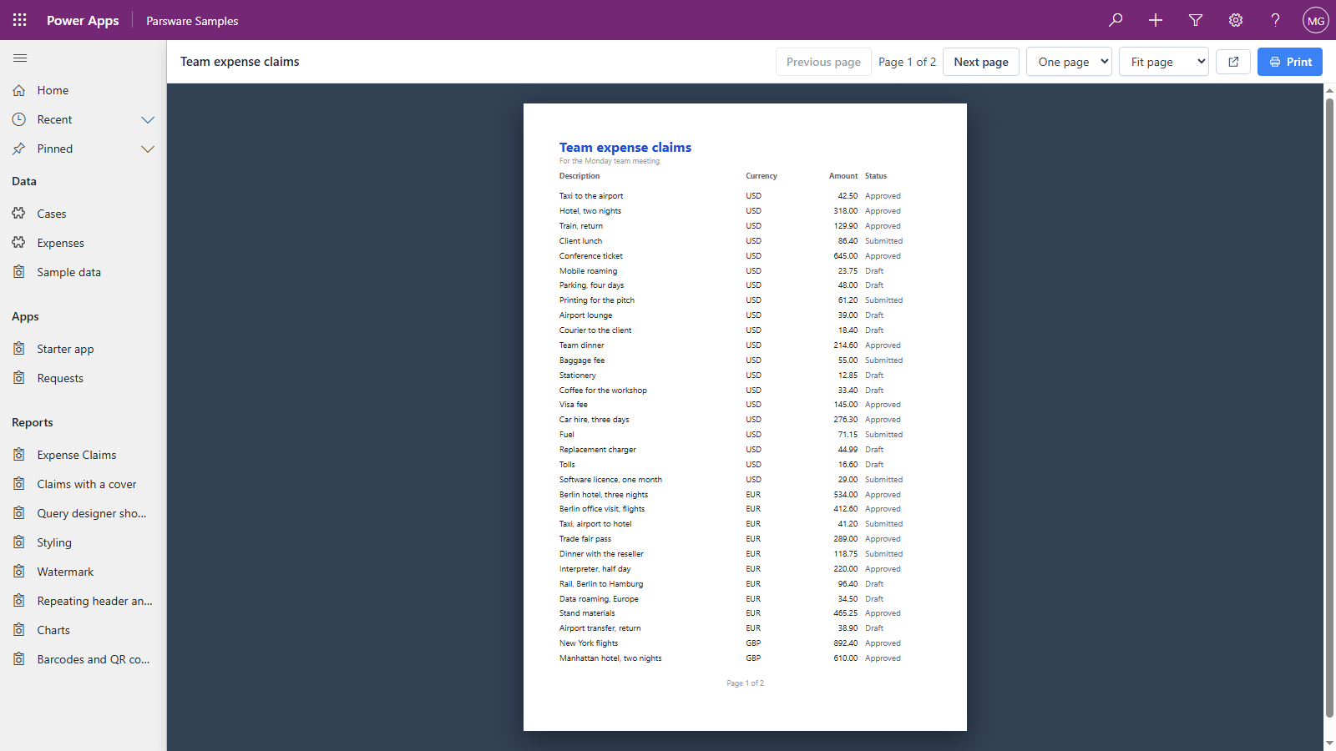
Task: Click the vertical scrollbar thumb
Action: (1329, 408)
